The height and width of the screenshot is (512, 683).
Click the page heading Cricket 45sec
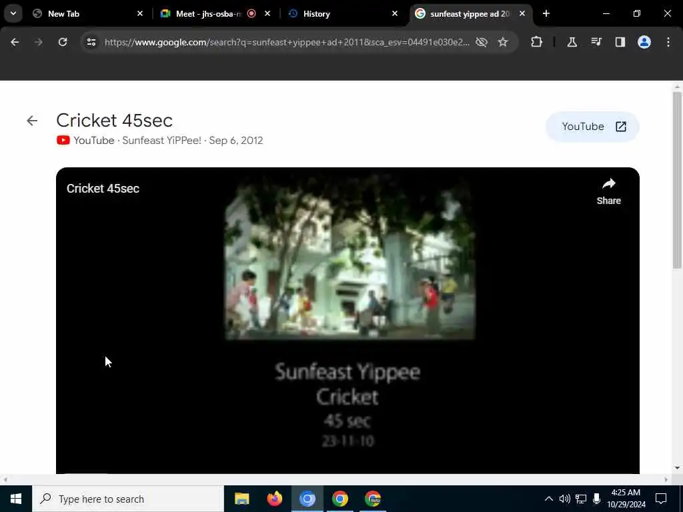coord(114,120)
